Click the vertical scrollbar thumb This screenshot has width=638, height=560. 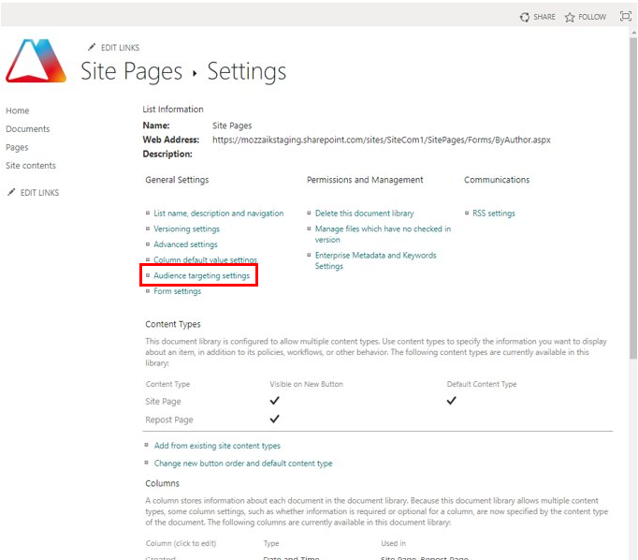pos(632,199)
